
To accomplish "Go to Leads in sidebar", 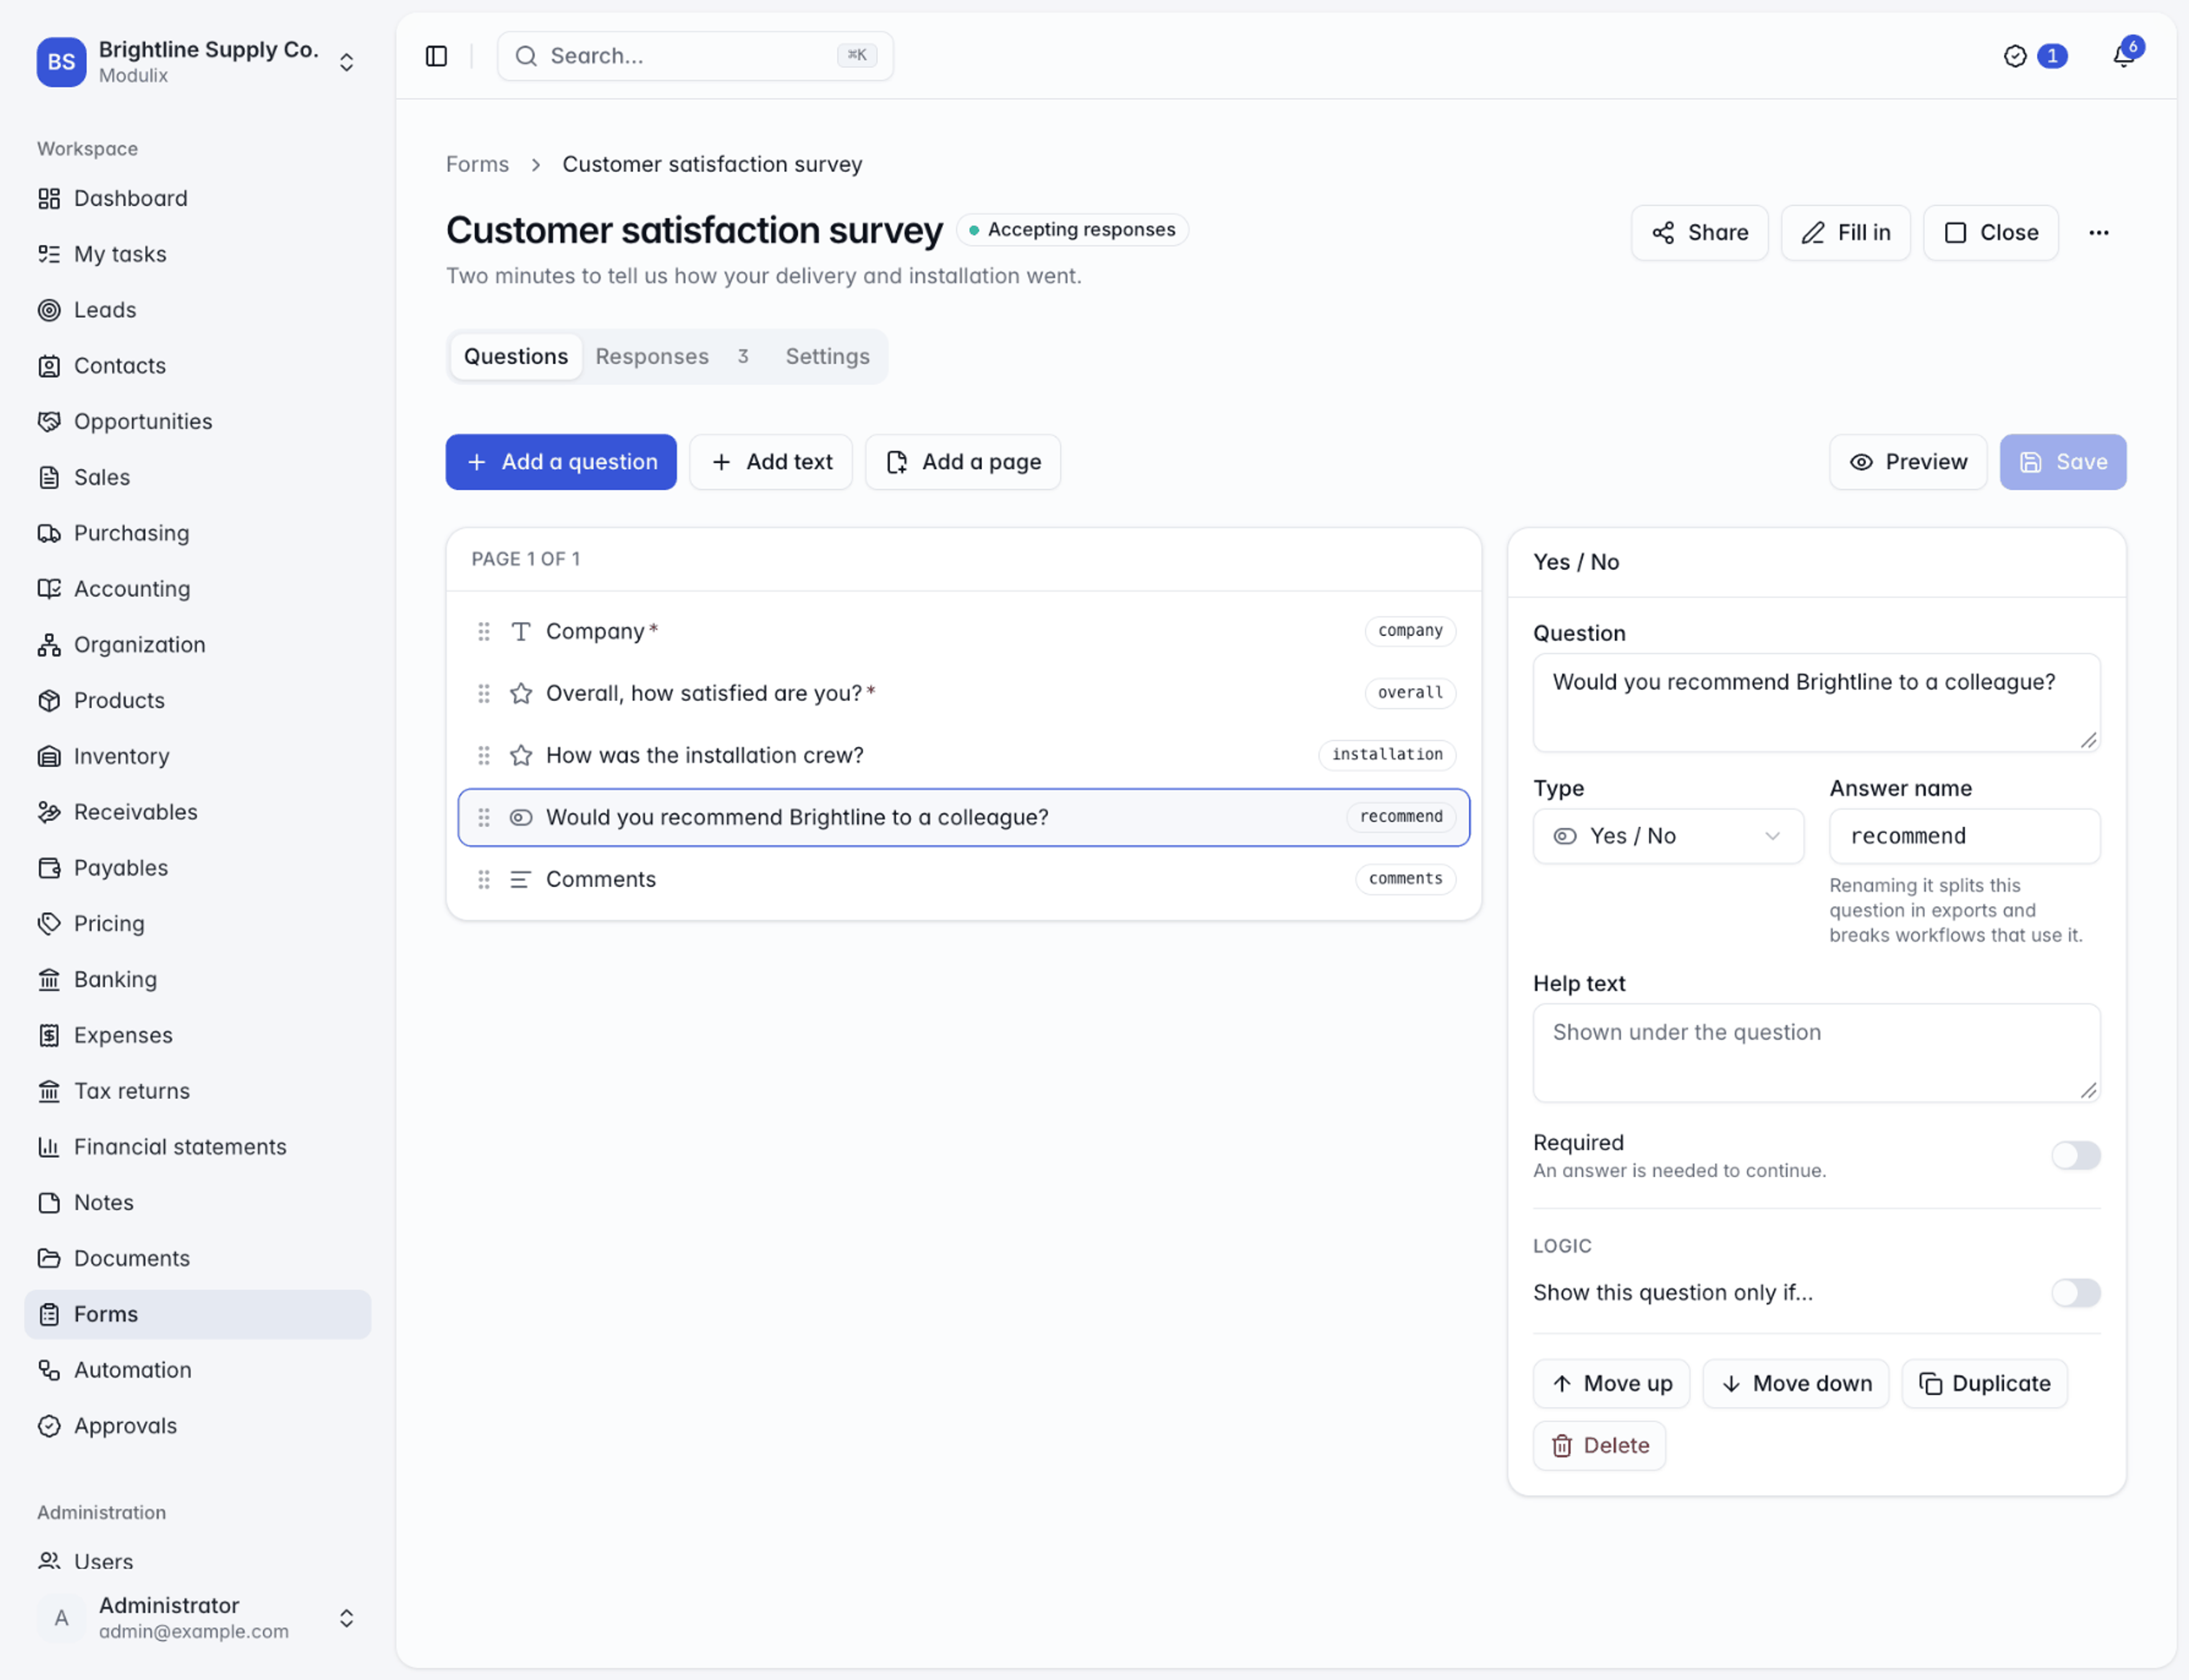I will tap(198, 310).
